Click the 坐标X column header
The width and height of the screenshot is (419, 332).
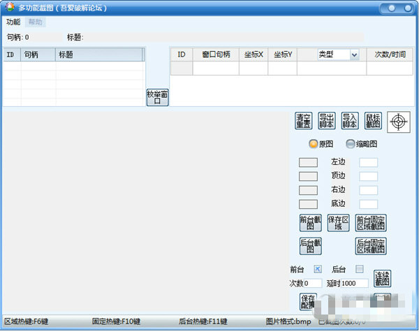point(253,55)
